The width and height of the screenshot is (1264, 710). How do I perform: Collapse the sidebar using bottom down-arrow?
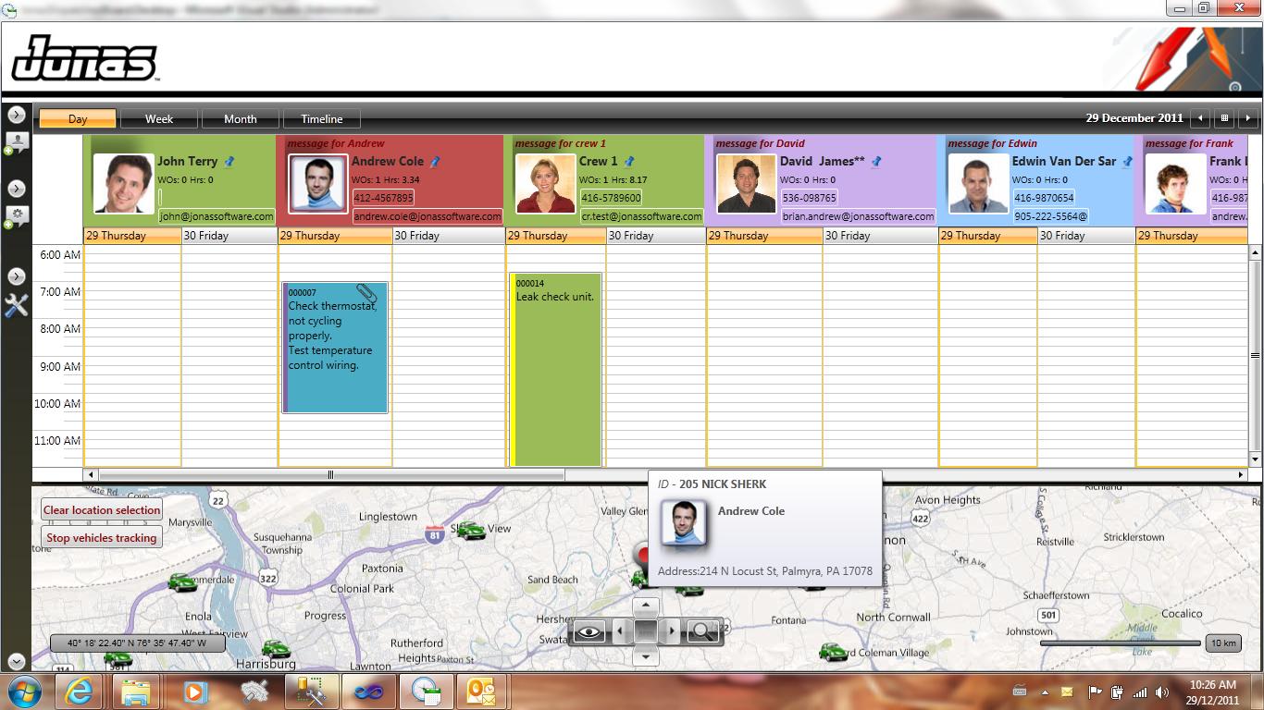(x=17, y=661)
